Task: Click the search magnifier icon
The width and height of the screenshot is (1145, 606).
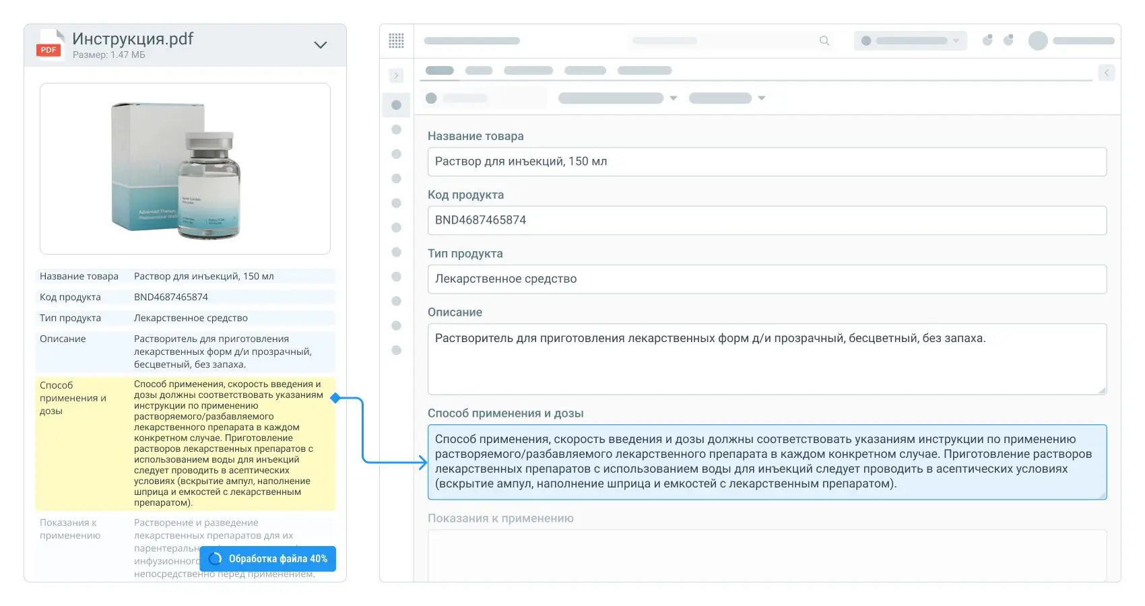Action: (824, 40)
